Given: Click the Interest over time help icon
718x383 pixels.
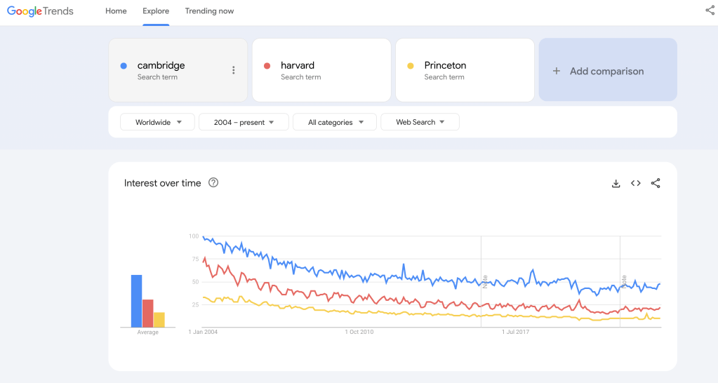Looking at the screenshot, I should click(213, 182).
